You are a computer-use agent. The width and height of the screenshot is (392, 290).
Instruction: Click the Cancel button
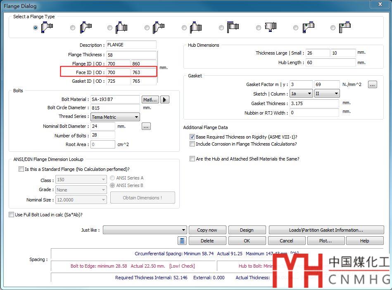(287, 241)
